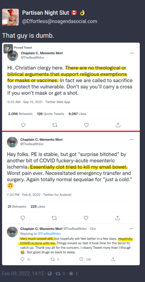Share the pinned tweet via the upload icon
Image resolution: width=145 pixels, height=282 pixels.
coord(118,125)
